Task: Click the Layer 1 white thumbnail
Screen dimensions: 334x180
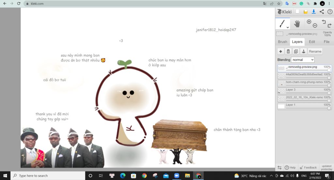Action: tap(281, 106)
